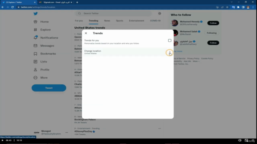Open Lists in the sidebar
The width and height of the screenshot is (257, 144).
(40, 62)
